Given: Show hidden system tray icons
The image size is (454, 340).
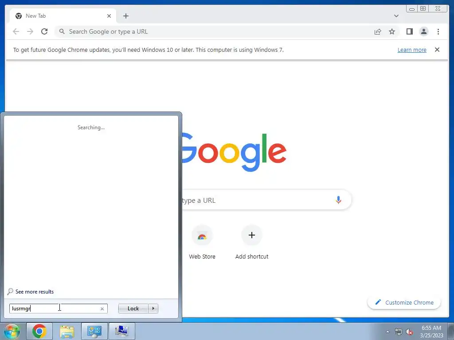Looking at the screenshot, I should pyautogui.click(x=387, y=332).
